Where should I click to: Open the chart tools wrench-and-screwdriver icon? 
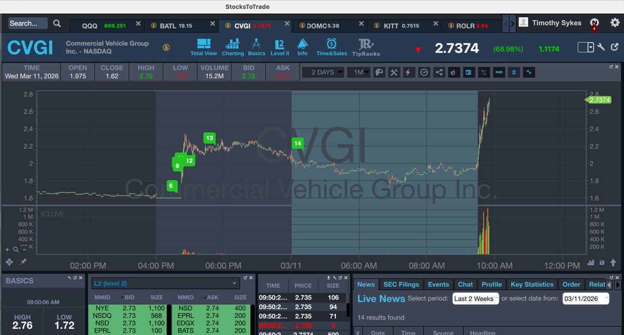pos(394,72)
